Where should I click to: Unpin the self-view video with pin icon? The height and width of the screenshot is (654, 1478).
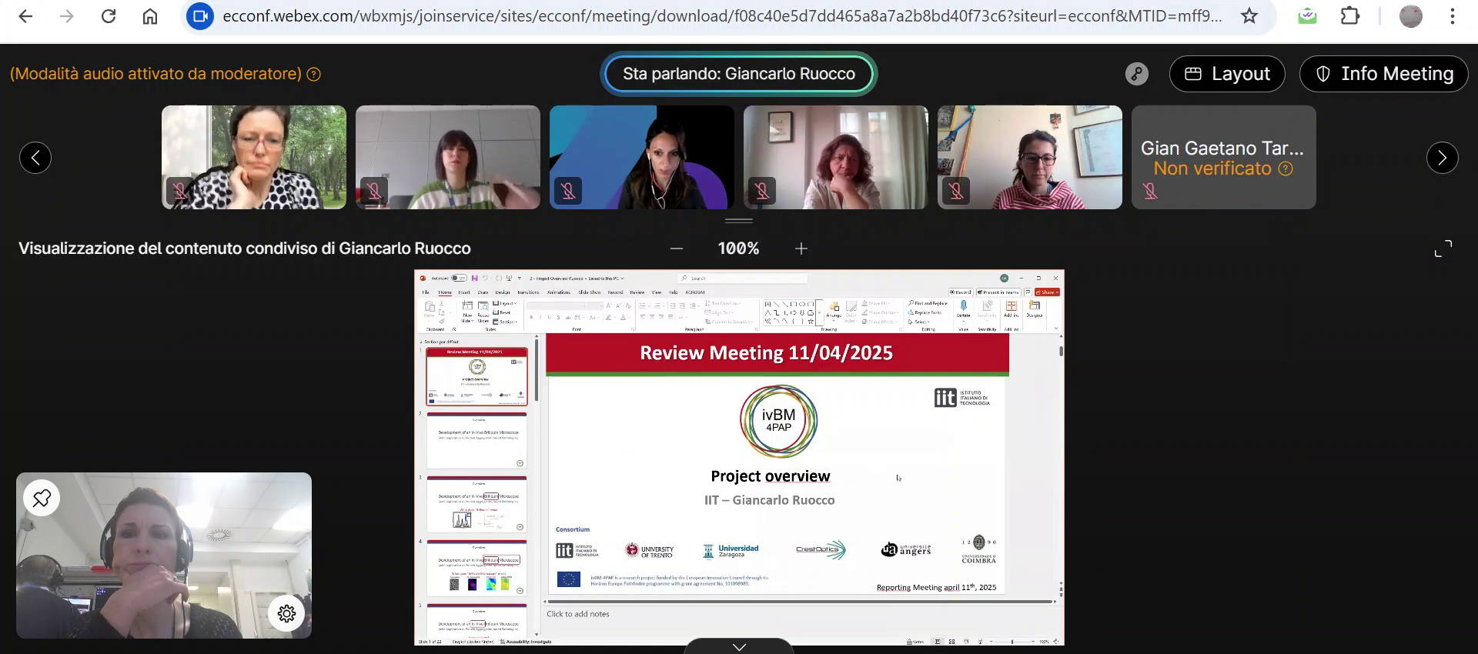[x=42, y=498]
